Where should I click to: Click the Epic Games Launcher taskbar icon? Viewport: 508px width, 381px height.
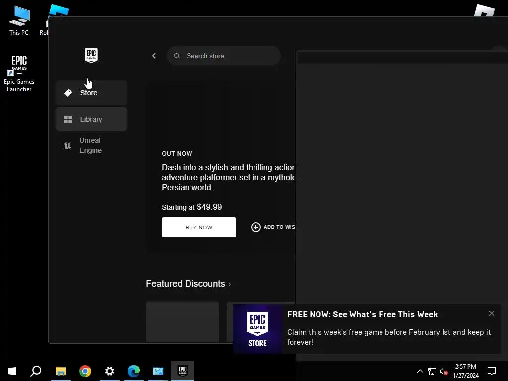pos(183,371)
